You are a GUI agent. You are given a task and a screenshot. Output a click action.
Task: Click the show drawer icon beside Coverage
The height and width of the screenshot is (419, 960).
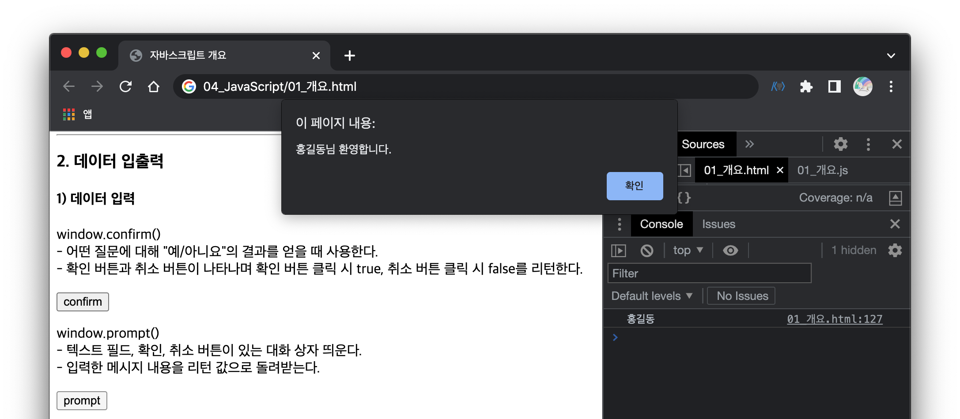pyautogui.click(x=896, y=198)
